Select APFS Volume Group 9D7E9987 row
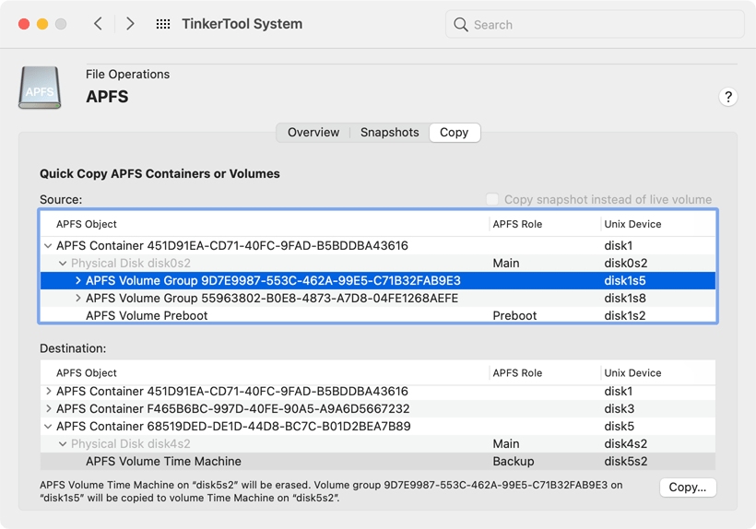The height and width of the screenshot is (529, 756). (377, 280)
